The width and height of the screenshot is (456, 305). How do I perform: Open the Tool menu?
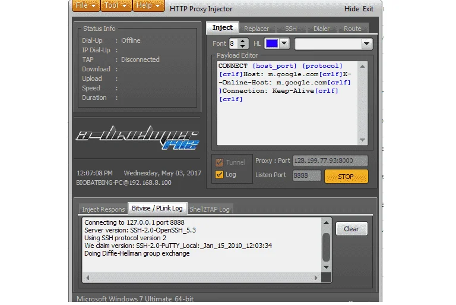tap(116, 5)
